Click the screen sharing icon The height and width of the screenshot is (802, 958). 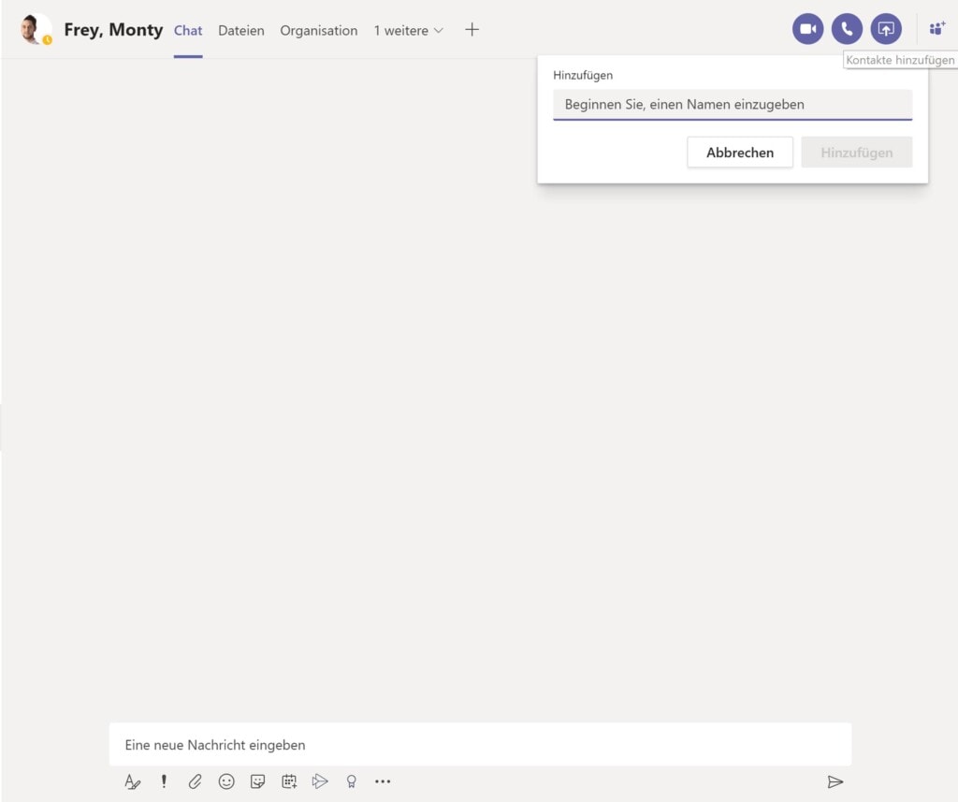click(x=886, y=29)
